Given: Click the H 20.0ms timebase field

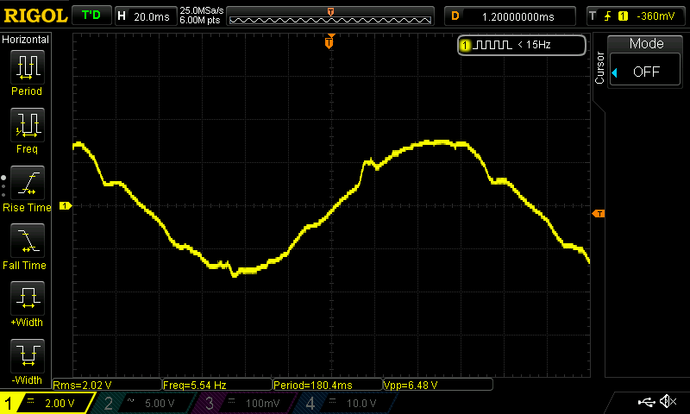Looking at the screenshot, I should (145, 16).
